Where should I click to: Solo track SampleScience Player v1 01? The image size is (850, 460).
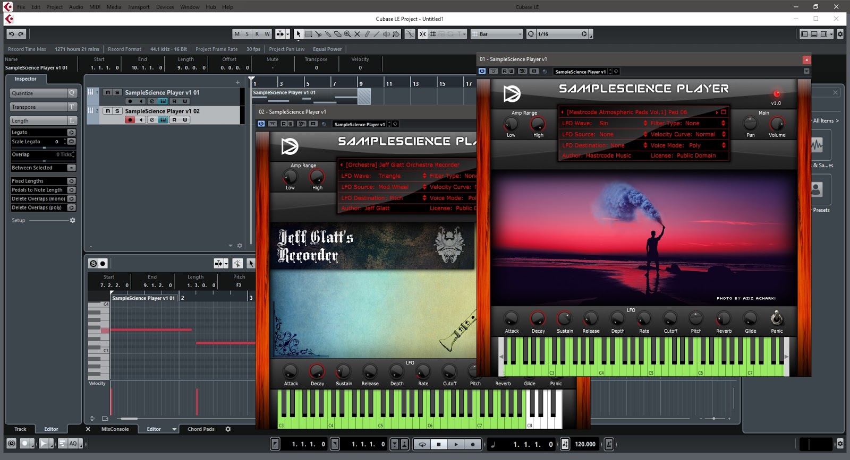click(x=117, y=92)
